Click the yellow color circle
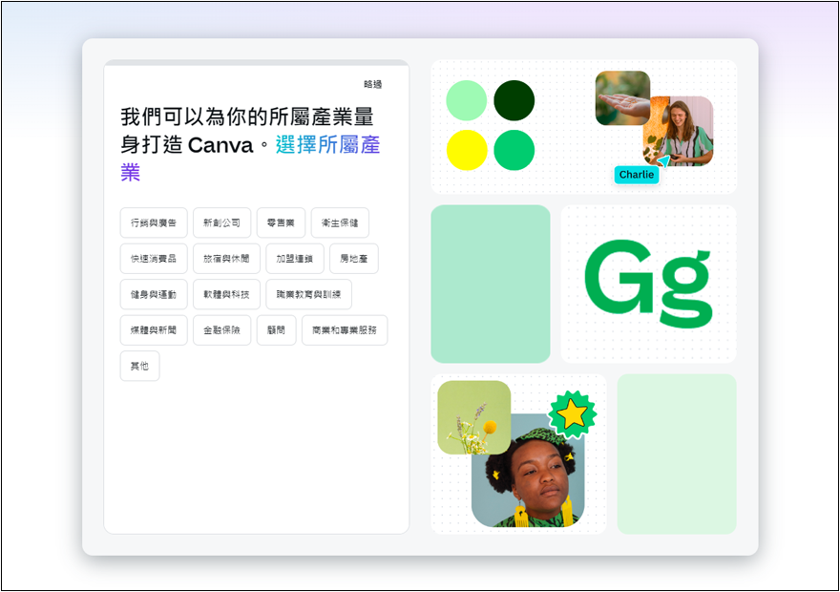 coord(464,149)
